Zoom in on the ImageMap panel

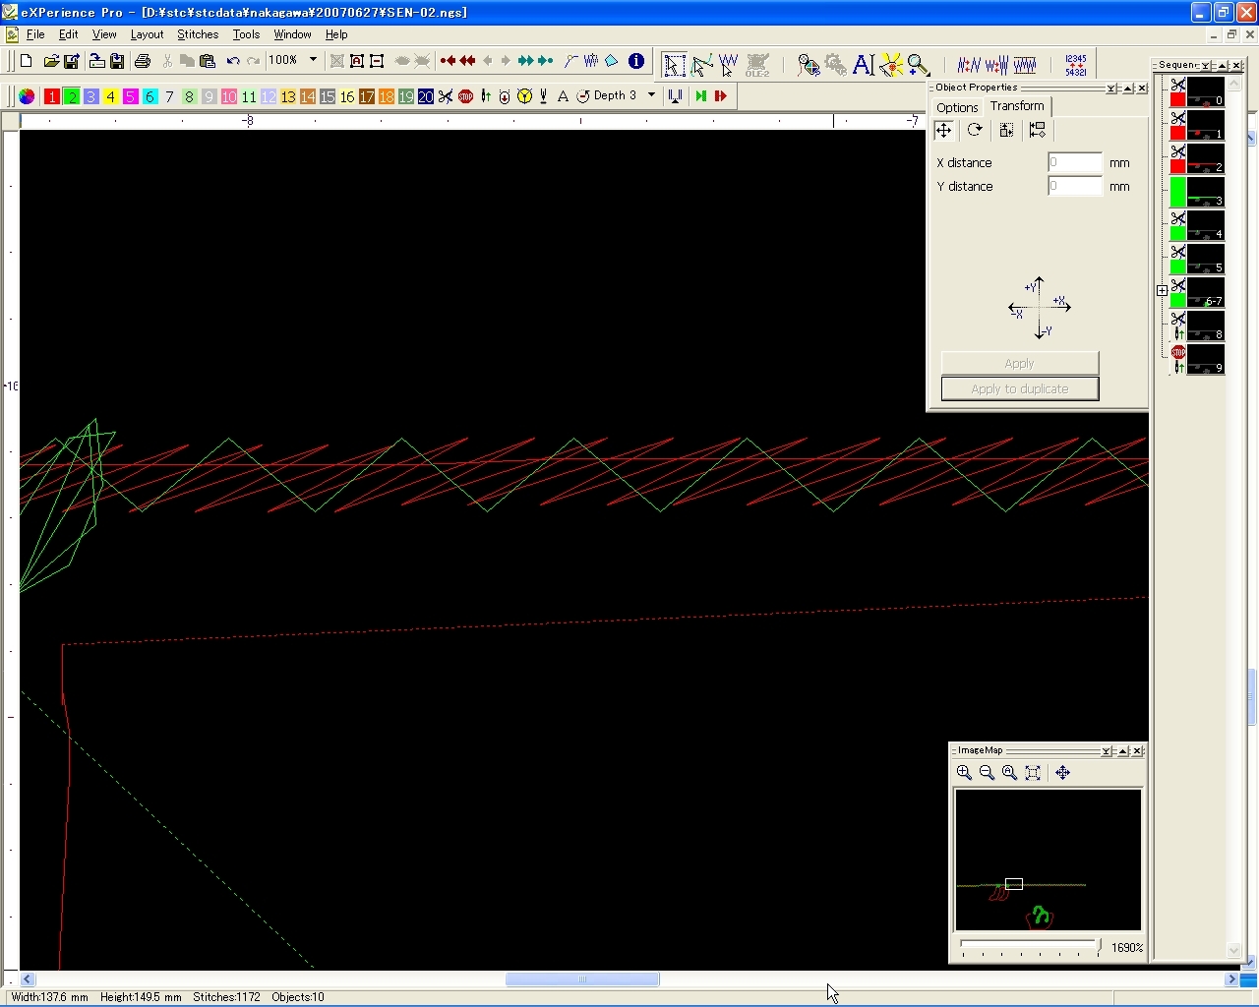click(x=964, y=773)
